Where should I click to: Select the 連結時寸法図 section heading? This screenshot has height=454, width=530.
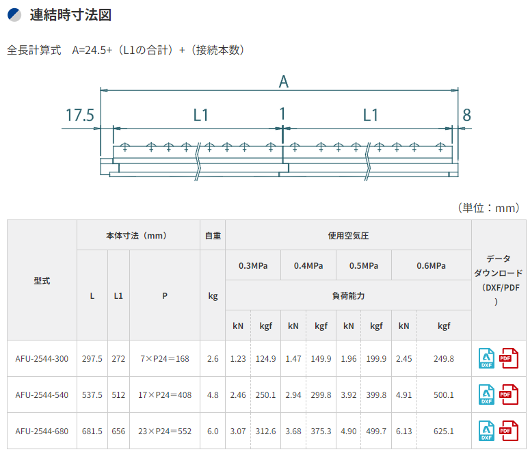70,14
